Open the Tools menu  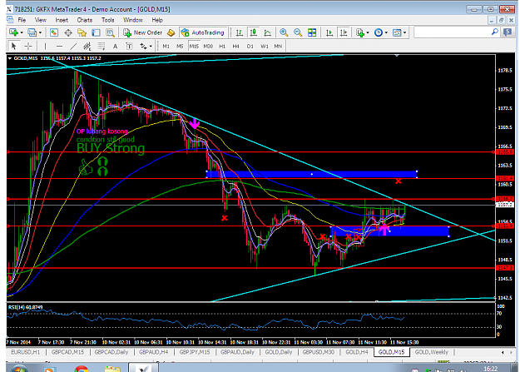pyautogui.click(x=108, y=20)
